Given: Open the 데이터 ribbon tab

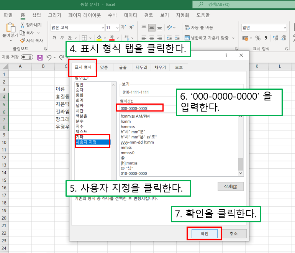Looking at the screenshot, I should coord(130,15).
